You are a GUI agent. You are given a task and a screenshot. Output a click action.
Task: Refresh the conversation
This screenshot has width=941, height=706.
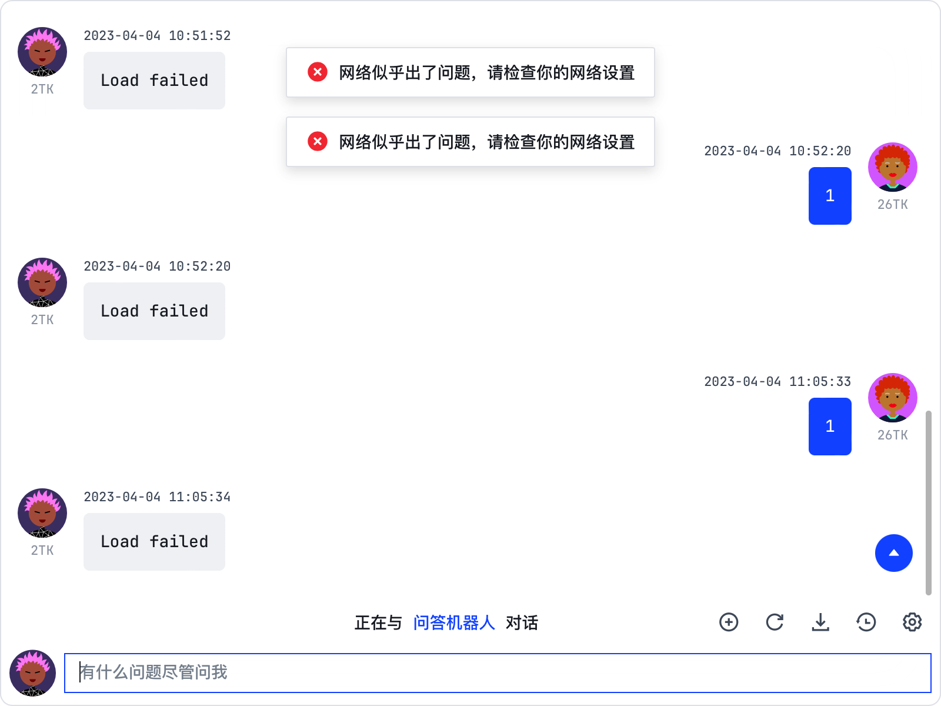click(x=775, y=622)
